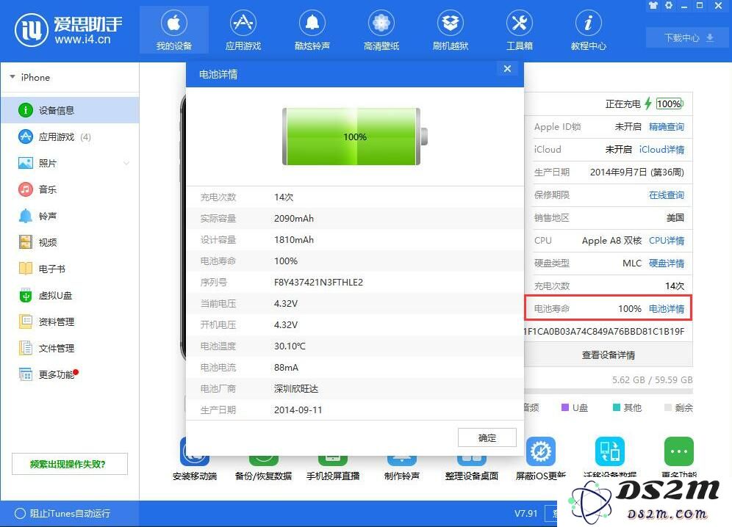Click the V7.91 version label
Viewport: 732px width, 527px height.
(525, 514)
